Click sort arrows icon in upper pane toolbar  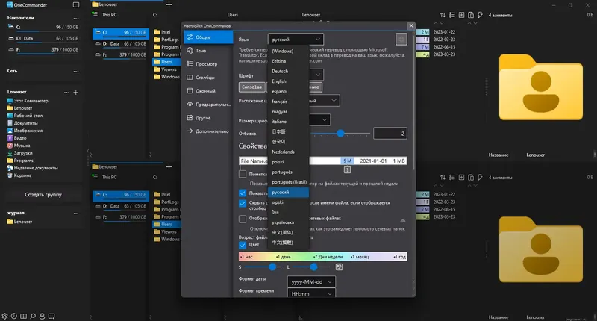coord(443,15)
